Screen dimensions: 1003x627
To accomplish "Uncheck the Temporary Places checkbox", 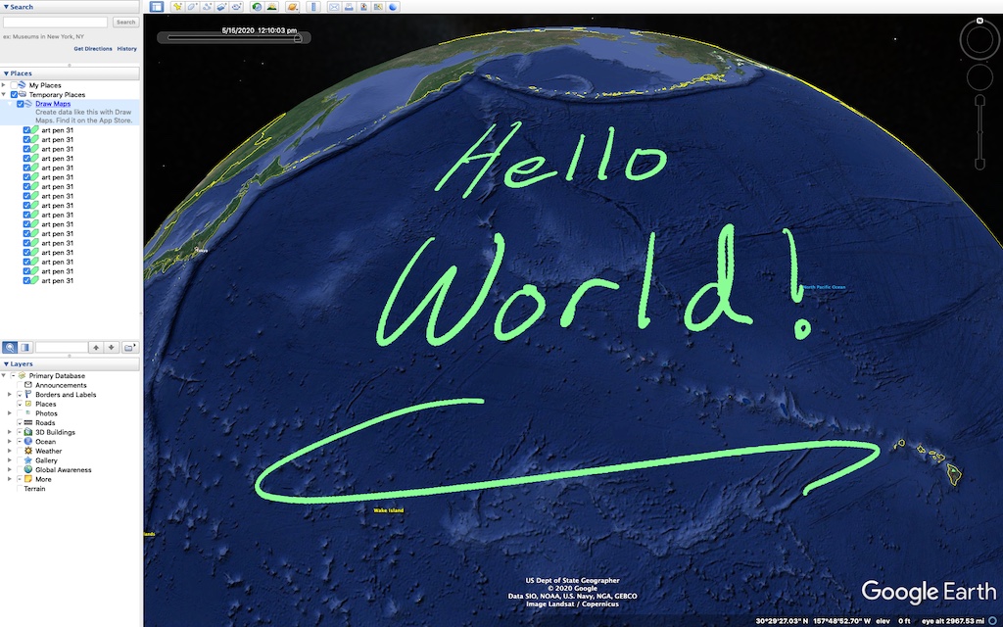I will pos(14,95).
